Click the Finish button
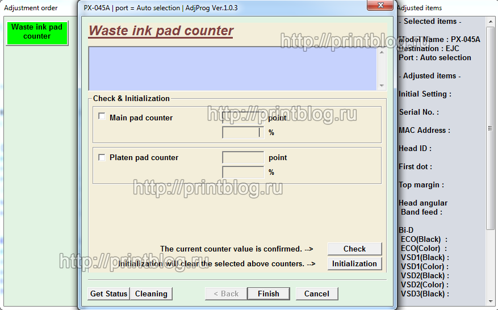The image size is (498, 310). click(x=269, y=294)
